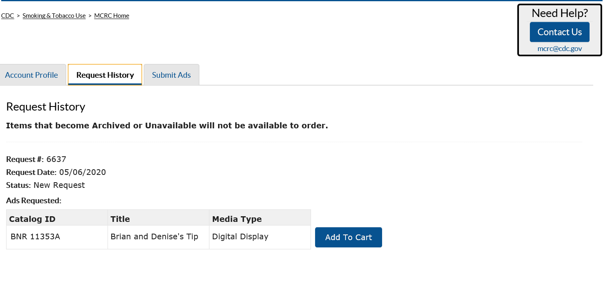Switch to the Account Profile tab

coord(31,75)
